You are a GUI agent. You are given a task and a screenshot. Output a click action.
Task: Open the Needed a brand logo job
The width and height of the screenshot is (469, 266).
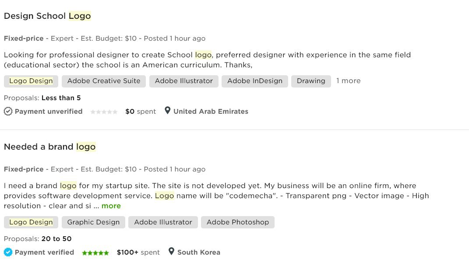49,147
